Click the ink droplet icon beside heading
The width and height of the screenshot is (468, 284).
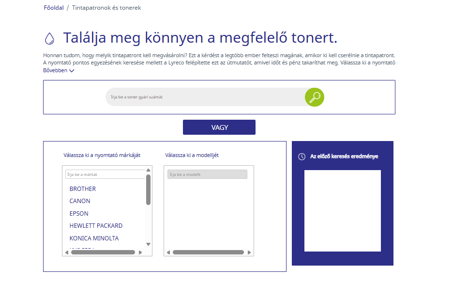(49, 39)
